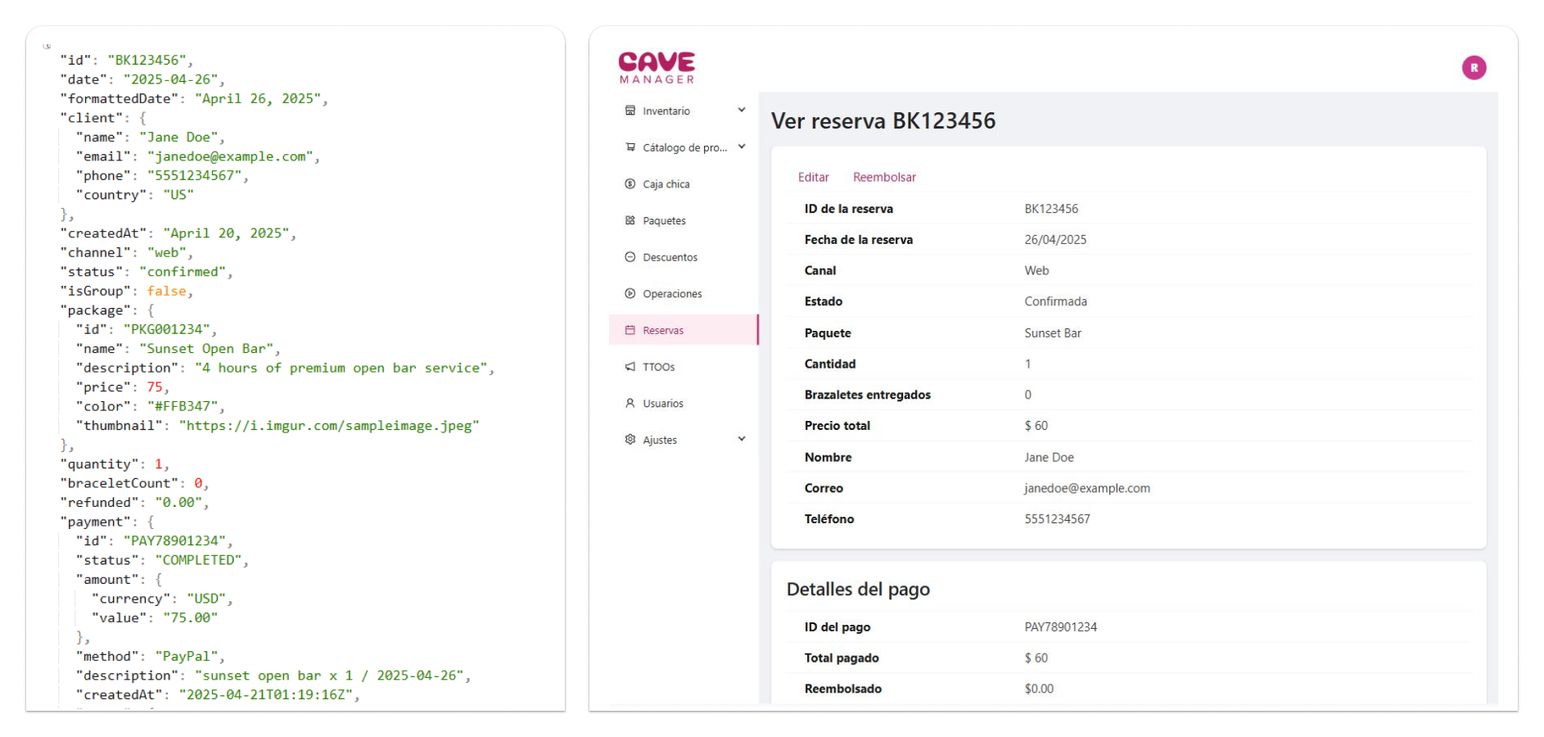Go to Paquetes in the sidebar
This screenshot has height=737, width=1544.
[x=684, y=220]
